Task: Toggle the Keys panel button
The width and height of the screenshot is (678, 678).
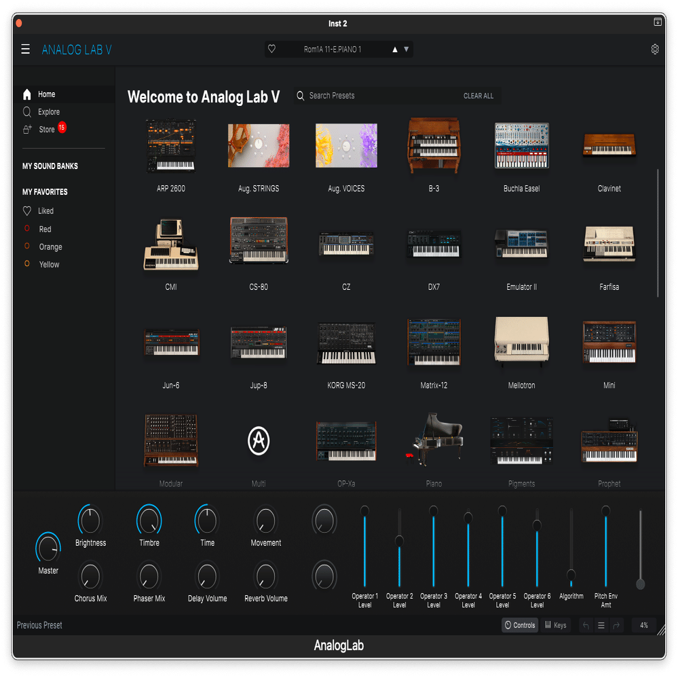Action: click(556, 625)
